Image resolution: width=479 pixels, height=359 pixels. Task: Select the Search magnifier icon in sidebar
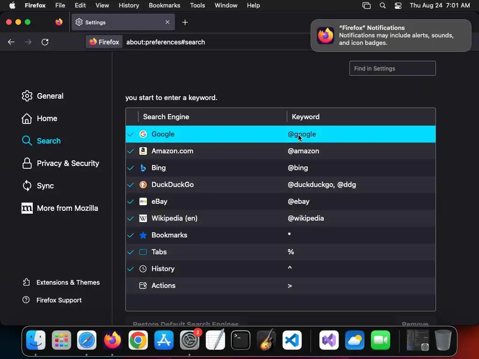(x=27, y=141)
